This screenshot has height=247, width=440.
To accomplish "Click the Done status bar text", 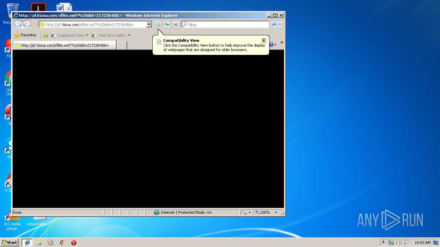I will pyautogui.click(x=17, y=212).
